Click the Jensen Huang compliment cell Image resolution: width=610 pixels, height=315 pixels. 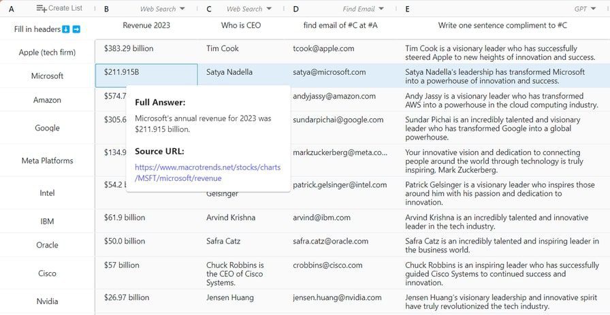(503, 301)
